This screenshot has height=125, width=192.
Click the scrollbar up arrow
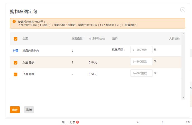(x=183, y=34)
